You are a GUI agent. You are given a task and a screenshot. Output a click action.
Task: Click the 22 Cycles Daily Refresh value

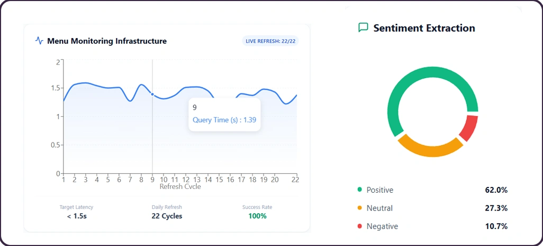click(167, 216)
